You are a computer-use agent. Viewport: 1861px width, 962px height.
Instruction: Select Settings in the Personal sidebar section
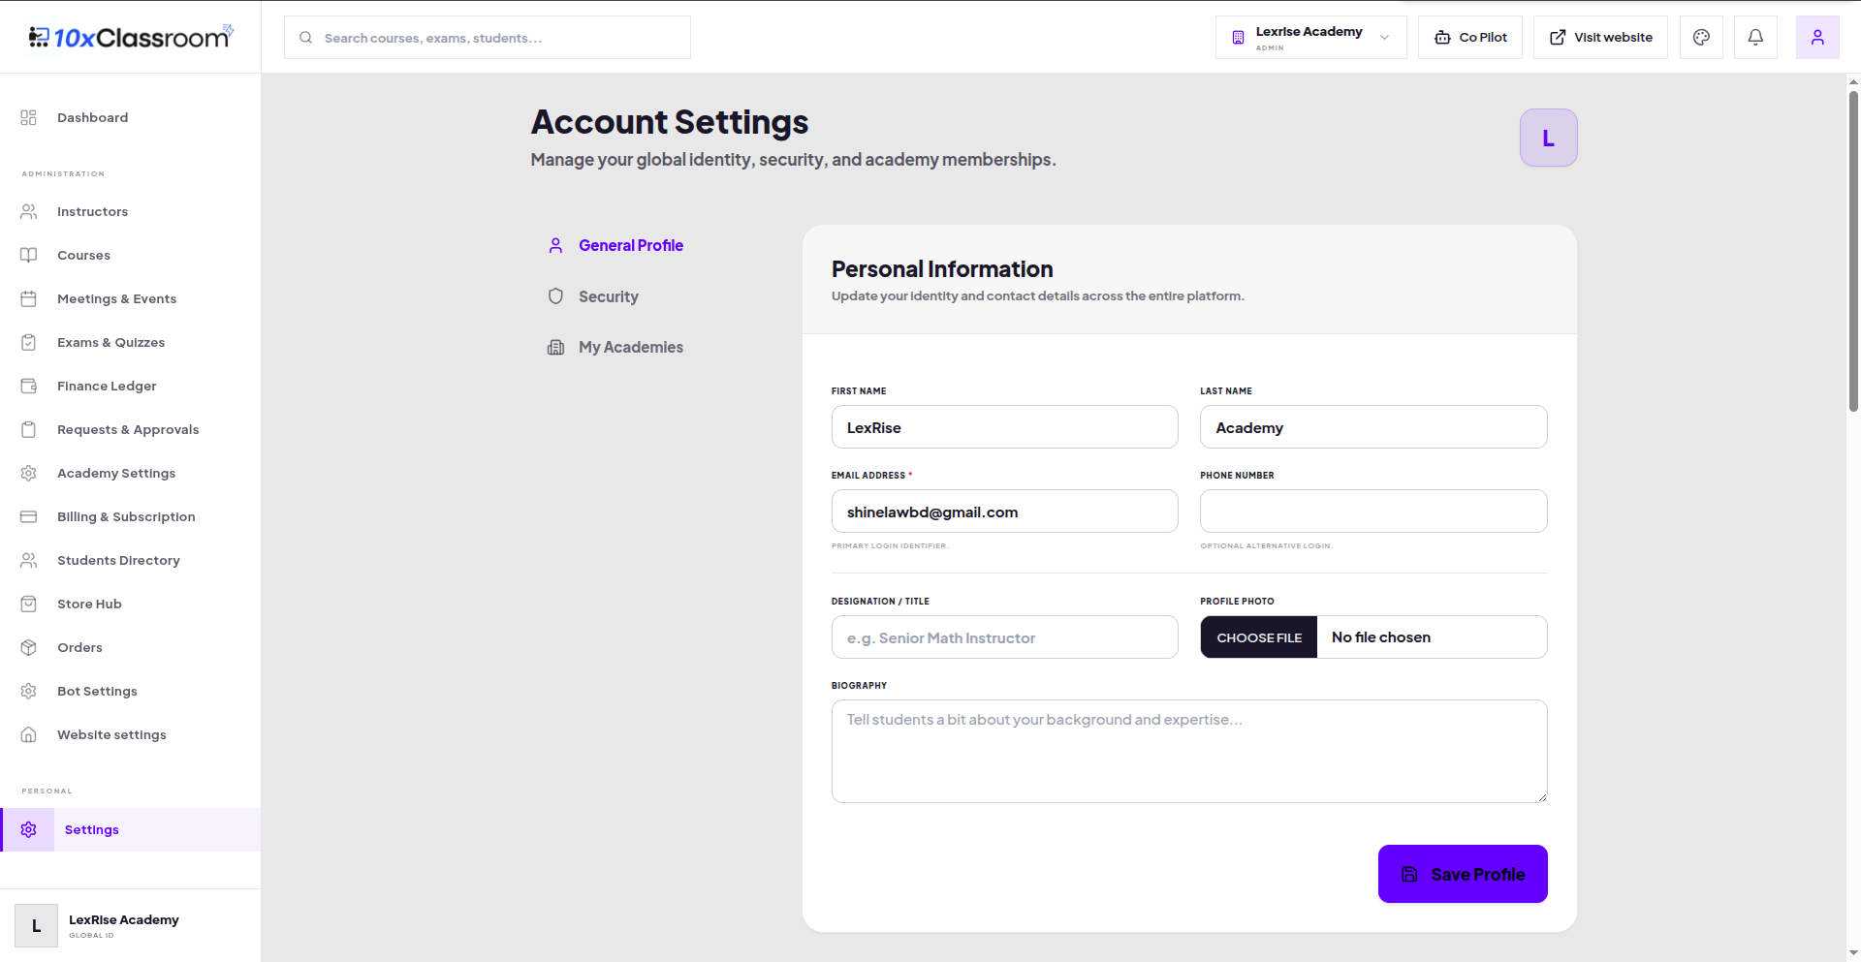130,829
